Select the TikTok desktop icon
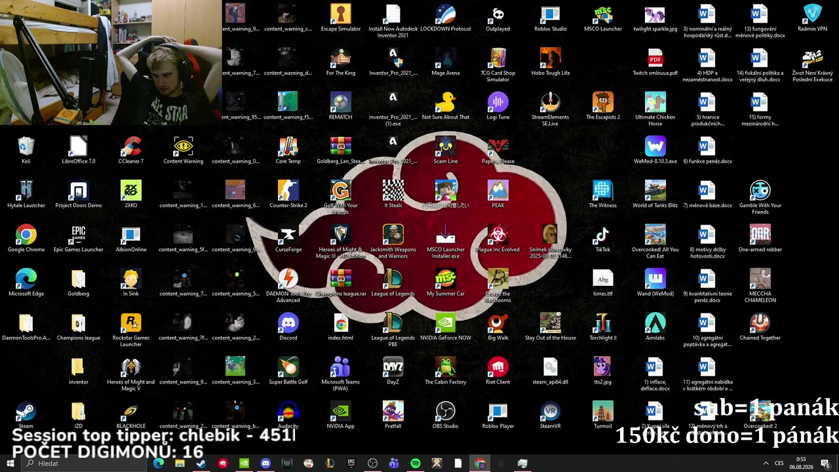The image size is (839, 472). (x=602, y=234)
